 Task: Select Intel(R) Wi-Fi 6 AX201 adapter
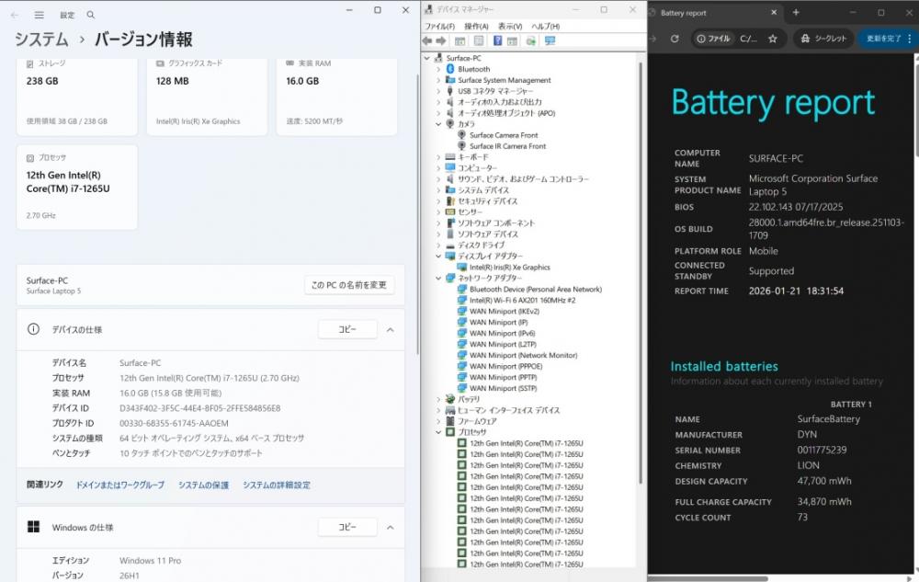522,300
